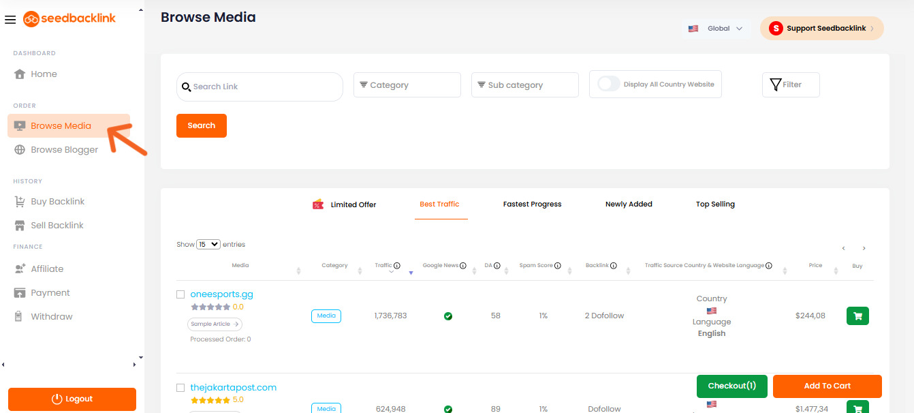
Task: Change the show entries count dropdown
Action: pyautogui.click(x=208, y=244)
